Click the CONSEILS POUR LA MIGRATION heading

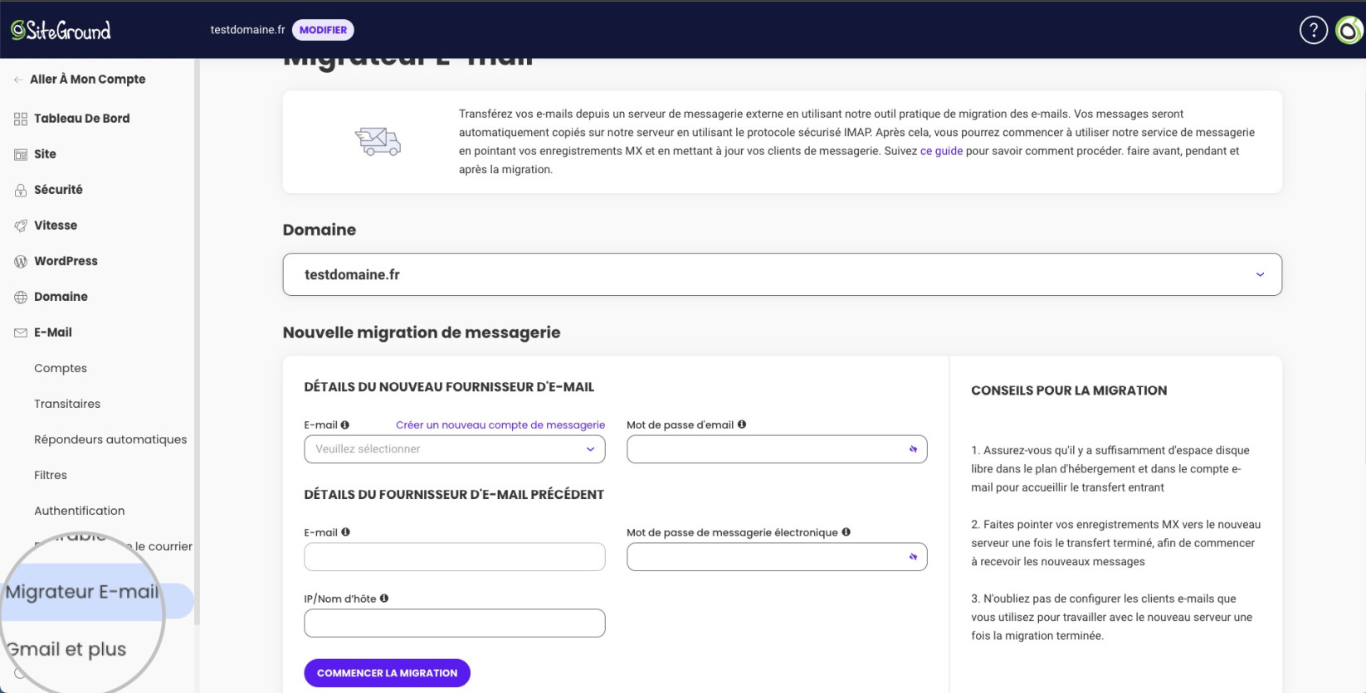(x=1069, y=390)
